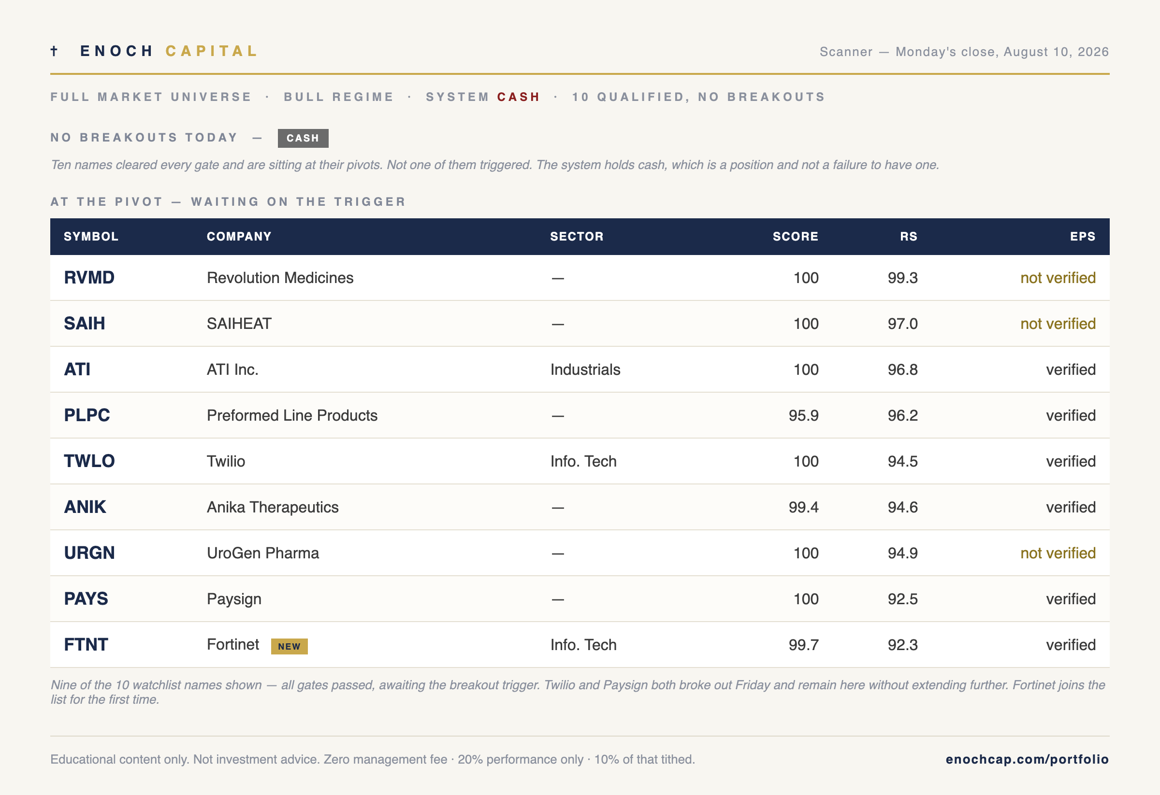Viewport: 1160px width, 795px height.
Task: Click the 99.3 RS value for RVMD
Action: [902, 278]
